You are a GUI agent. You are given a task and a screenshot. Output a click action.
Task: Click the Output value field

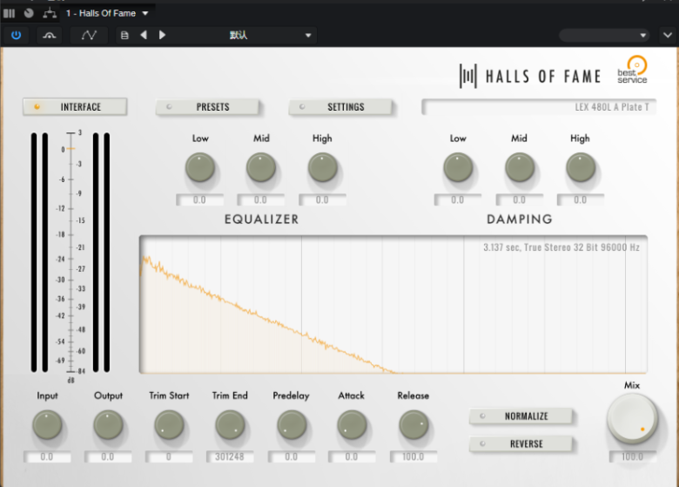point(108,457)
